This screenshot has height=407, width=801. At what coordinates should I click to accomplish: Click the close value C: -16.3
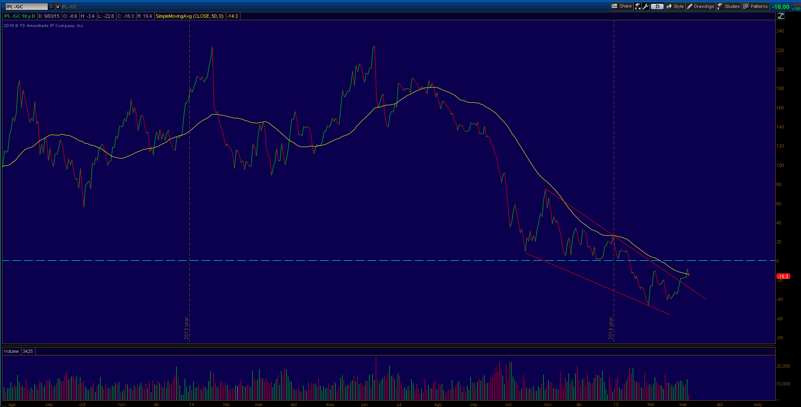coord(126,16)
